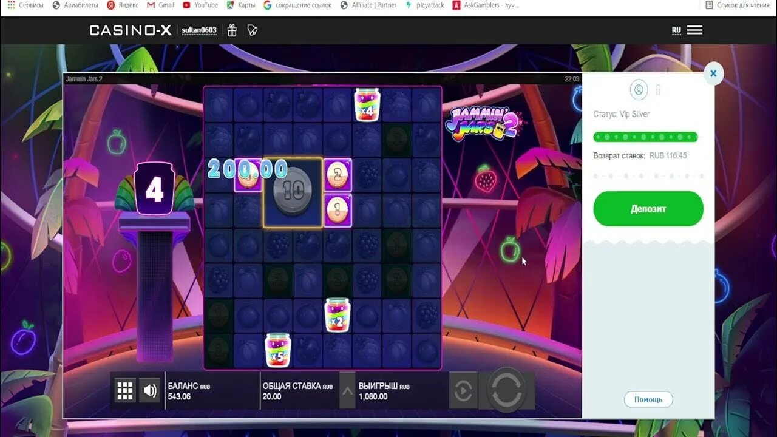Click the ОБЩАЯ СТАВКА 20.00 bet display
Viewport: 777px width, 437px height.
(x=297, y=391)
